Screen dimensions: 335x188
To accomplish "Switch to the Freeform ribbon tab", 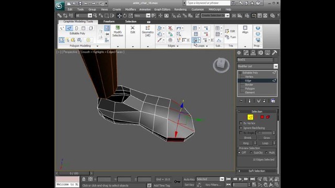I will point(109,21).
